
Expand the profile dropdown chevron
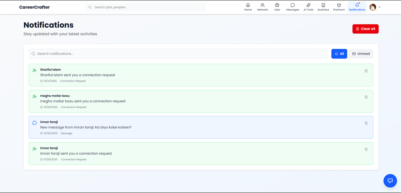click(379, 7)
